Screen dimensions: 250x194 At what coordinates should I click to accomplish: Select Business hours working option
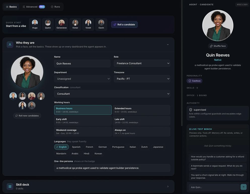click(83, 110)
